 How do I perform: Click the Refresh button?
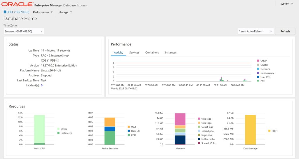(285, 31)
